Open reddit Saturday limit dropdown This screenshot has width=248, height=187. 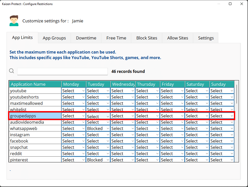tap(197, 154)
